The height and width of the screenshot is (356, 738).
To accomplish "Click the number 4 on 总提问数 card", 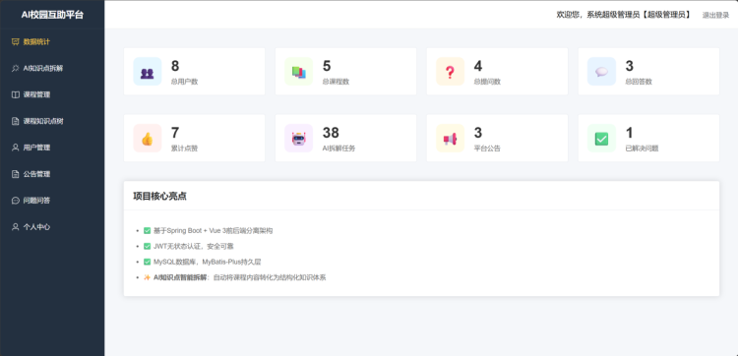I will [477, 66].
